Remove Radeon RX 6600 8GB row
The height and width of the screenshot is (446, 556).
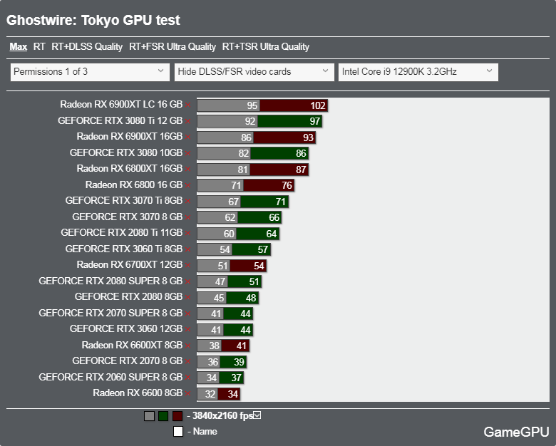pos(188,394)
